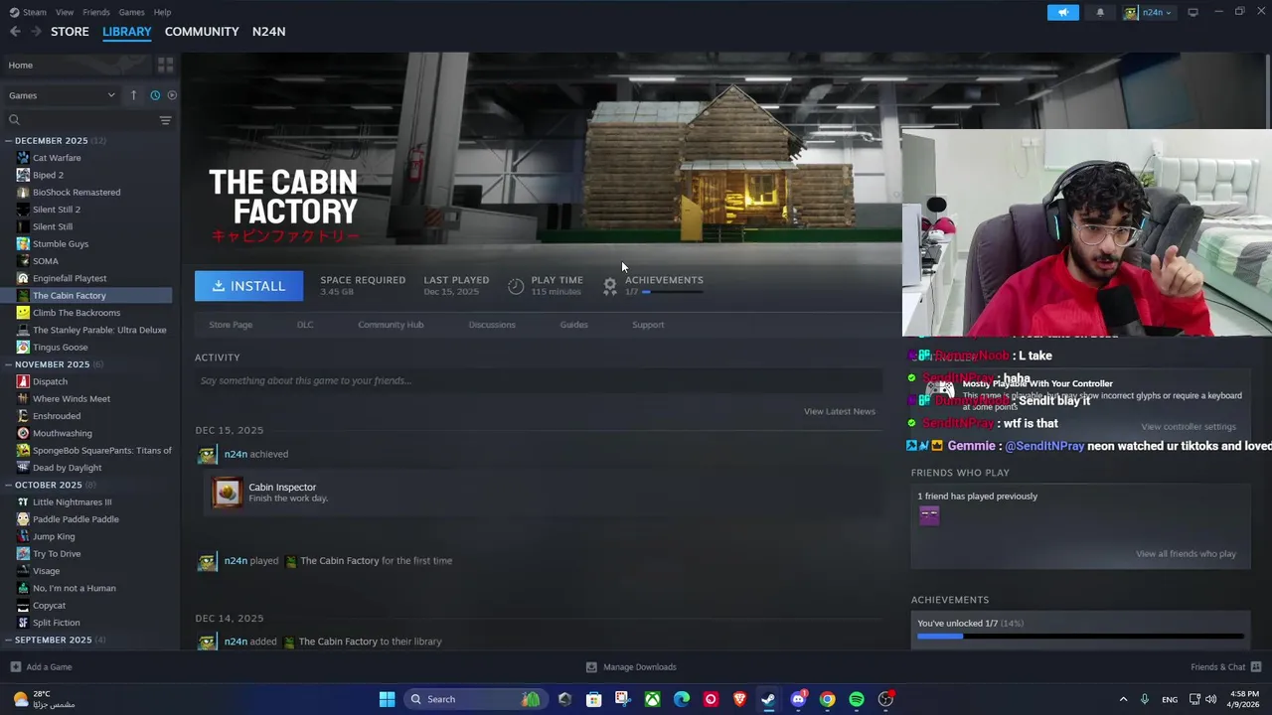Image resolution: width=1272 pixels, height=715 pixels.
Task: Open Brave browser from the taskbar
Action: (739, 699)
